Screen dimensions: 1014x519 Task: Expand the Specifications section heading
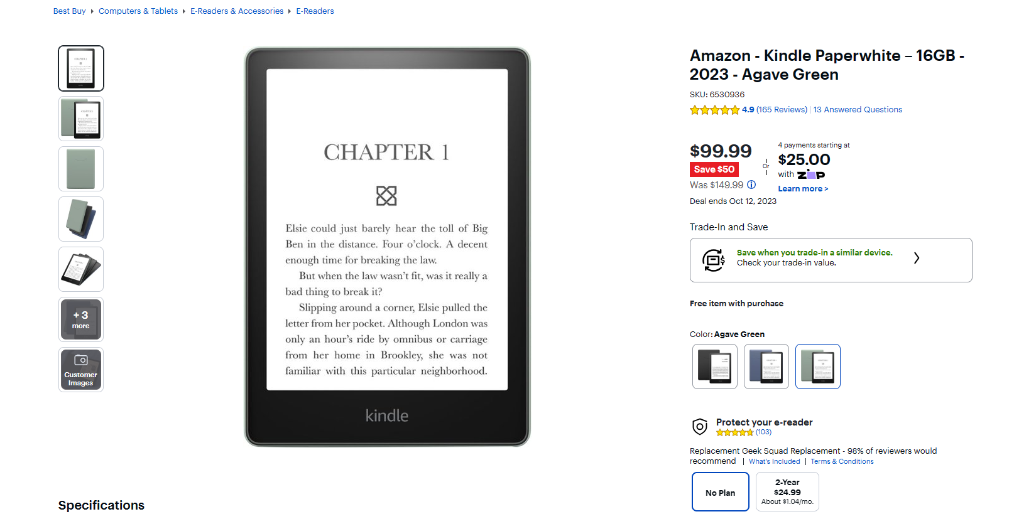point(101,505)
